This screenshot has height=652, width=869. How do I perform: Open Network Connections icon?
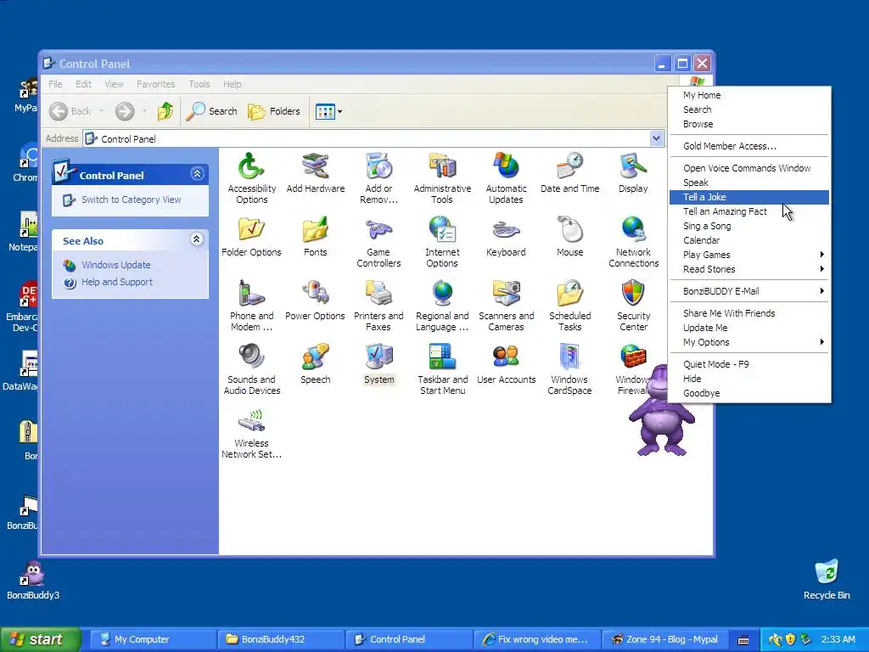tap(633, 242)
